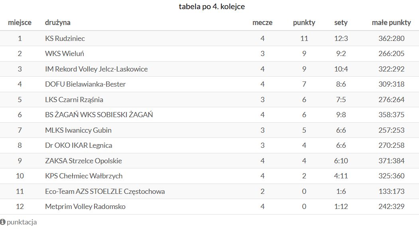The image size is (419, 232).
Task: Select LKS Czarni Rząśnia in table
Action: [x=74, y=100]
